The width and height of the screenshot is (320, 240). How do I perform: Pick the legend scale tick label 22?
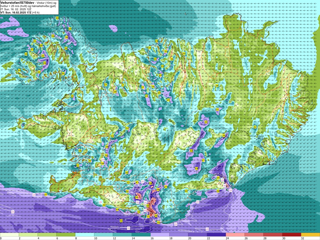tap(208, 238)
